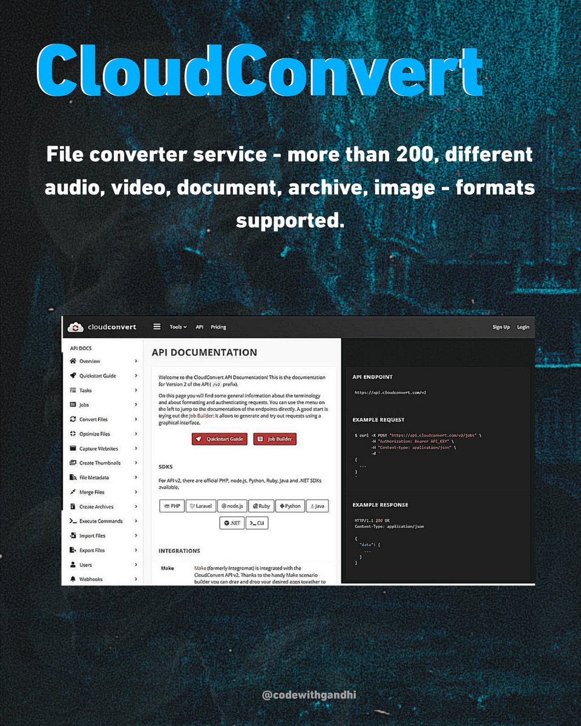581x726 pixels.
Task: Open the CLI SDK button
Action: [x=257, y=523]
